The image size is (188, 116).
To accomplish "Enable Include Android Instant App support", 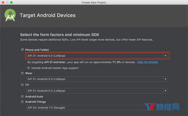I will pyautogui.click(x=28, y=68).
